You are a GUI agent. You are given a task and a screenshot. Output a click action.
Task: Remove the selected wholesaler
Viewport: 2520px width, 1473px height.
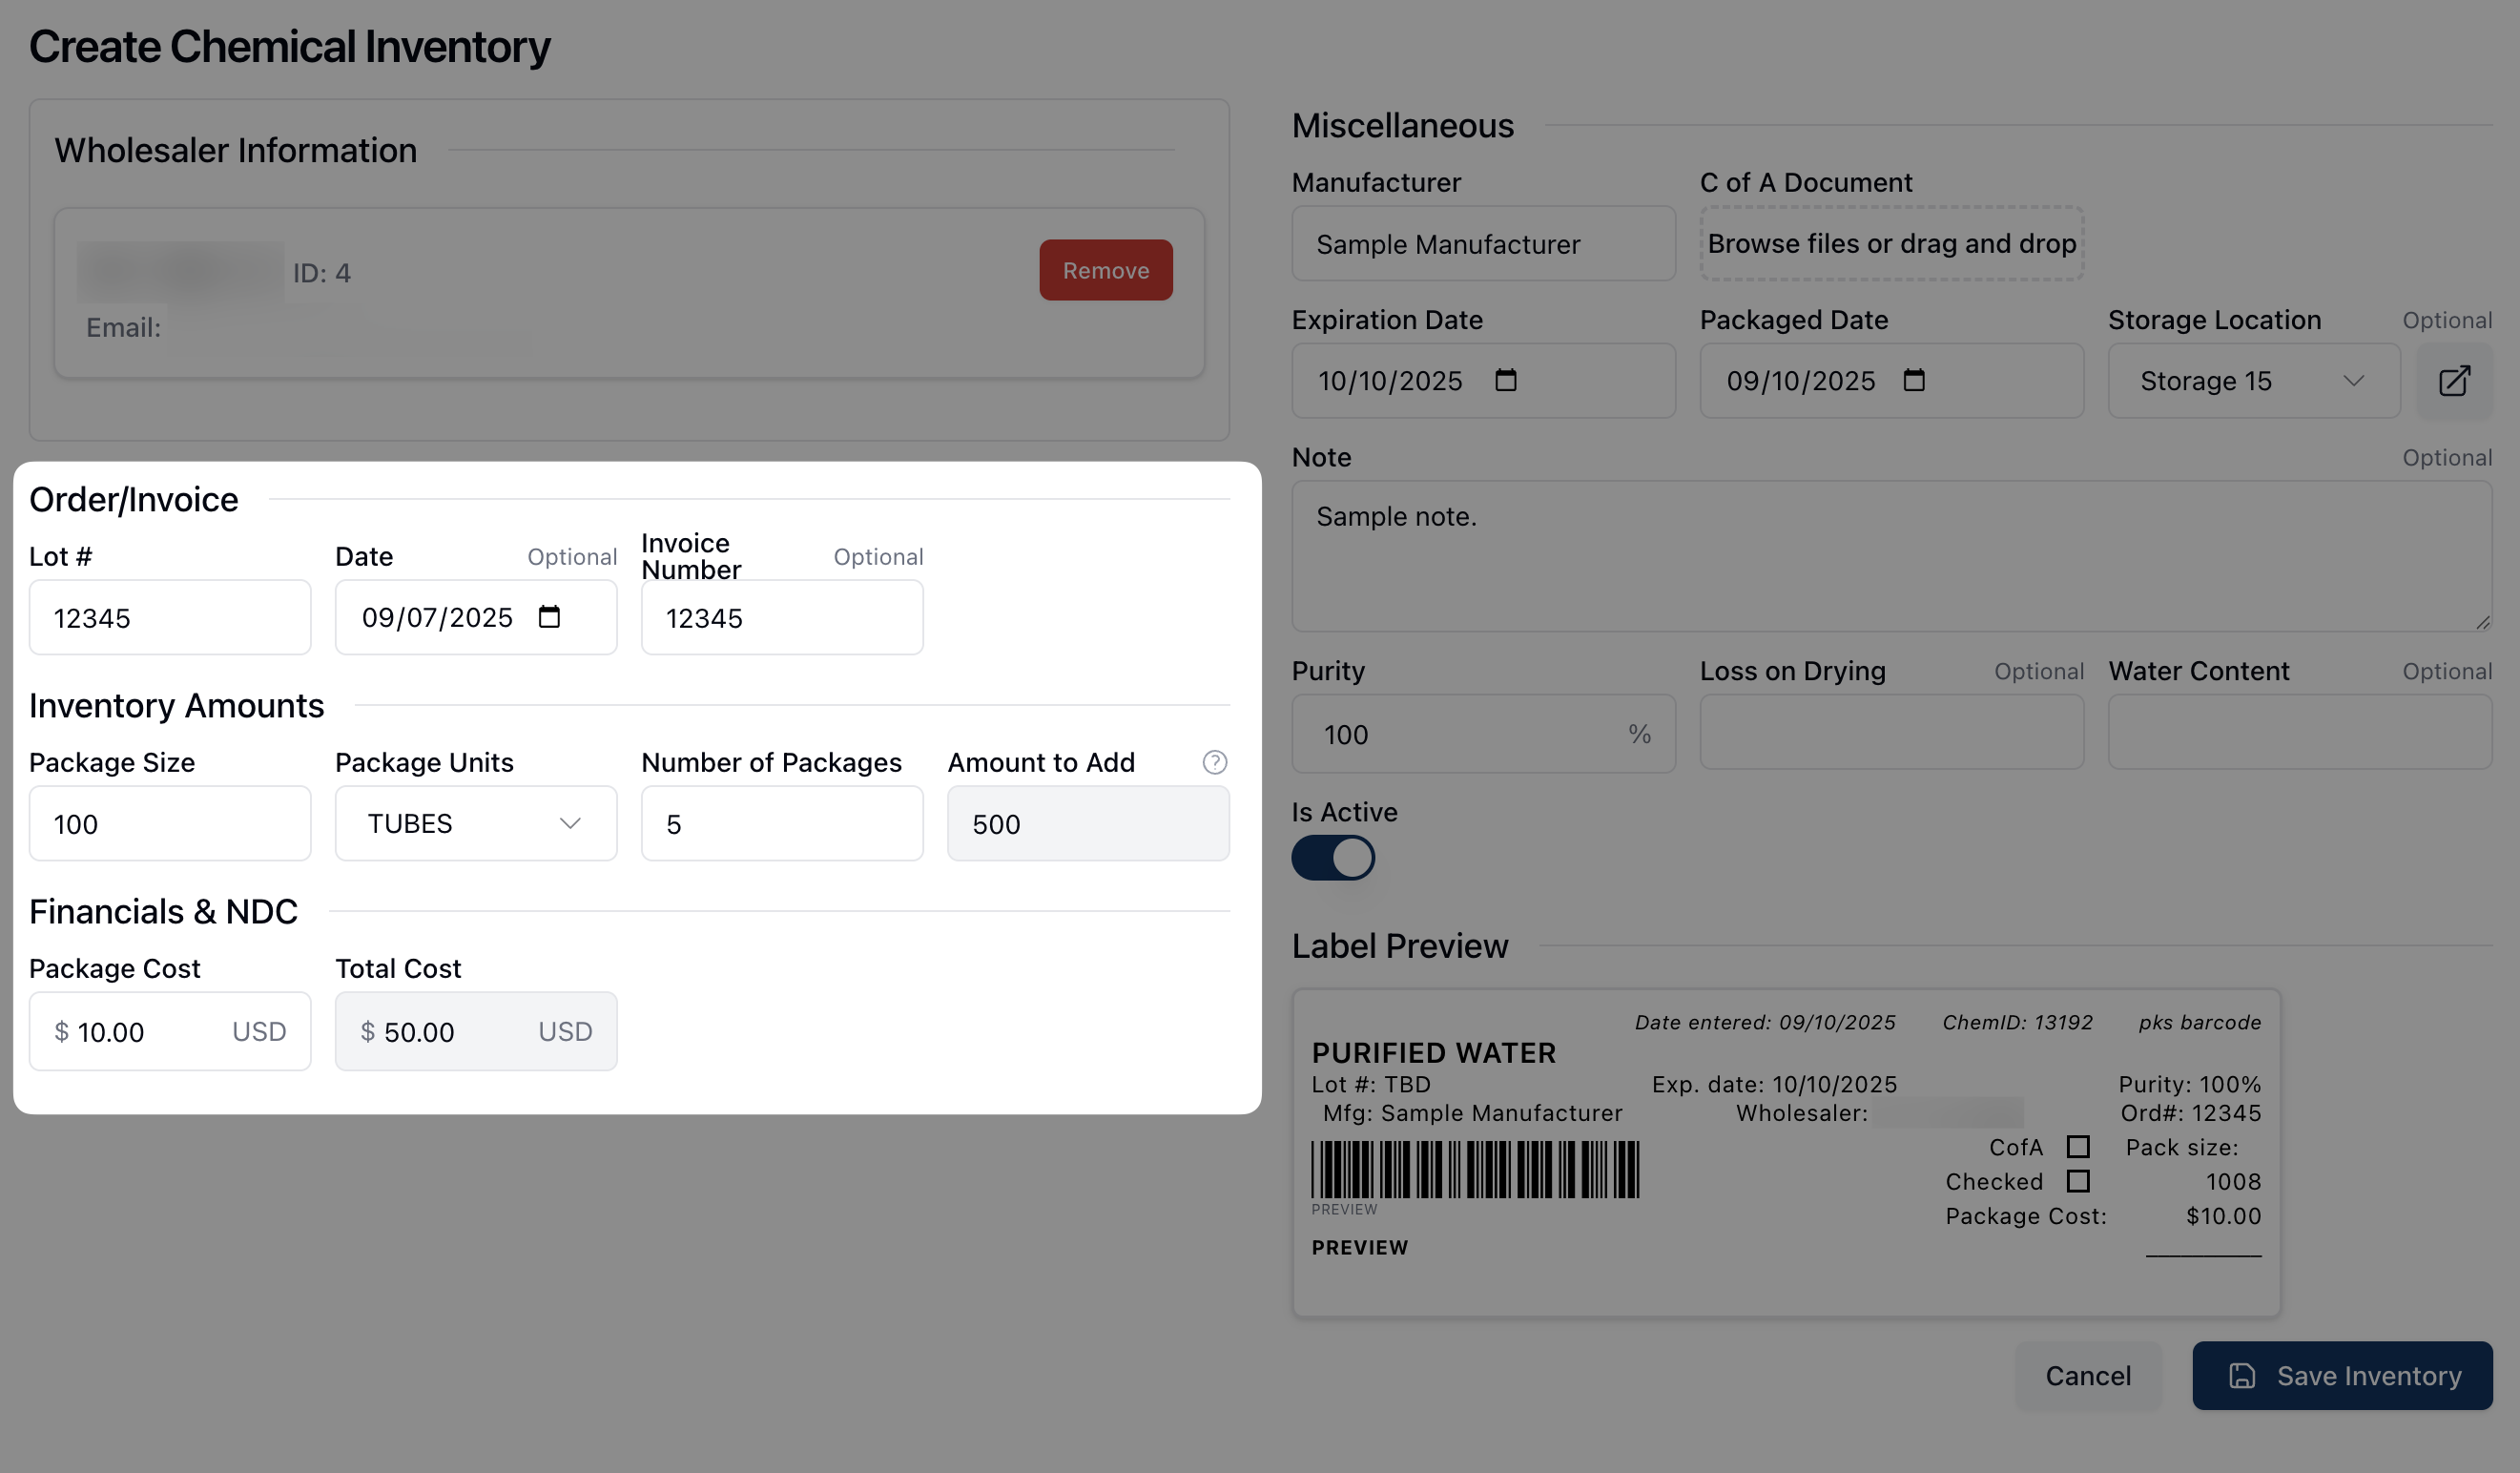(1105, 270)
